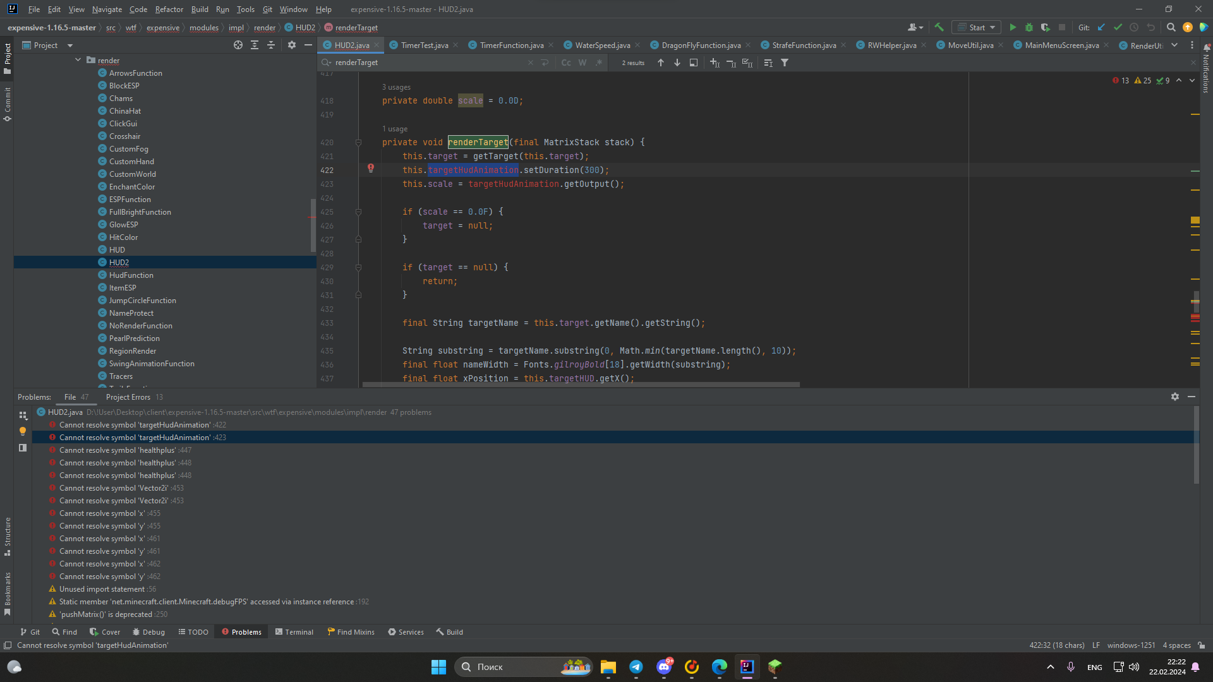This screenshot has width=1213, height=682.
Task: Collapse all nodes in Project panel
Action: (x=271, y=45)
